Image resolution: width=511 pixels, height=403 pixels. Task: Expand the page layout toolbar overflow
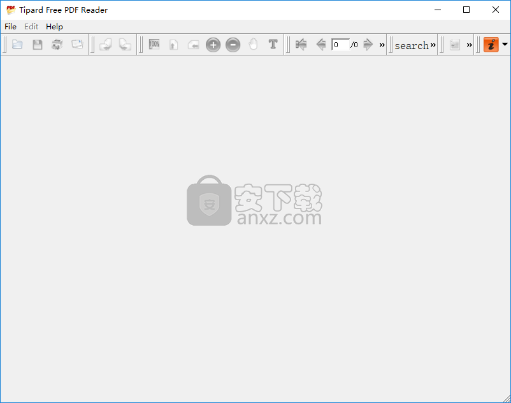tap(470, 45)
